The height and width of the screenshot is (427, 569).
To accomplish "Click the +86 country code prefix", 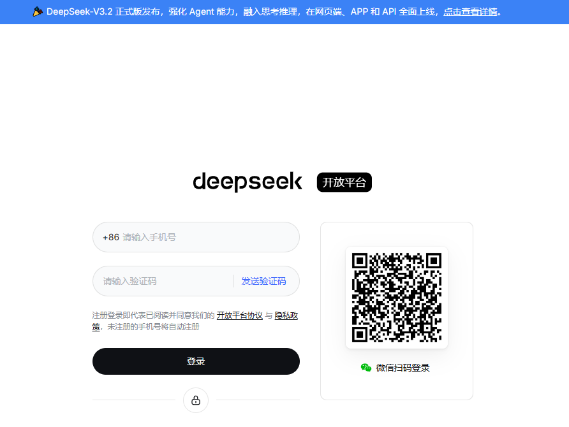I will click(x=110, y=237).
